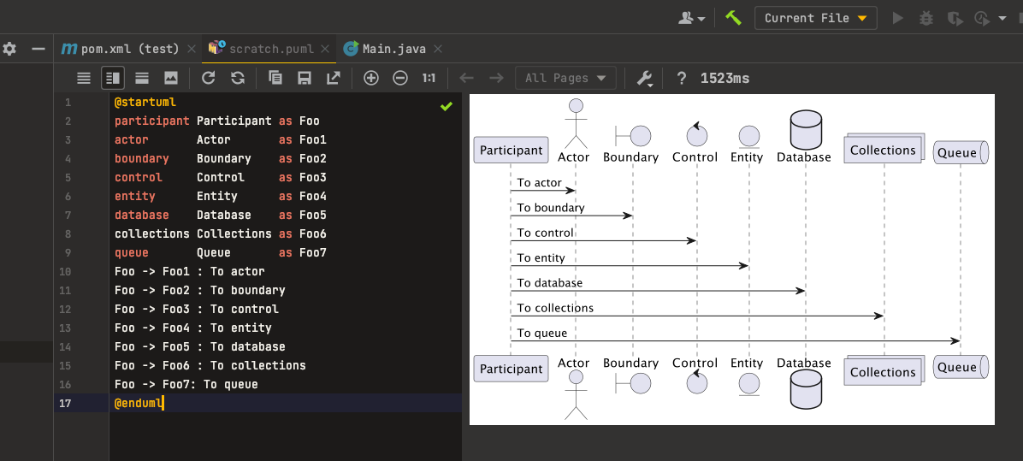Open the Current File run configuration dropdown
Screen dimensions: 1023x461
tap(815, 18)
